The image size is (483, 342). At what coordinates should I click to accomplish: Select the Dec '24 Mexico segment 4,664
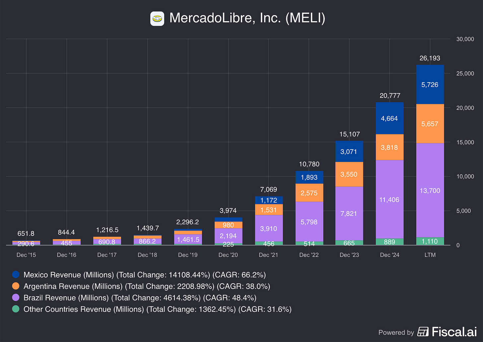click(389, 118)
